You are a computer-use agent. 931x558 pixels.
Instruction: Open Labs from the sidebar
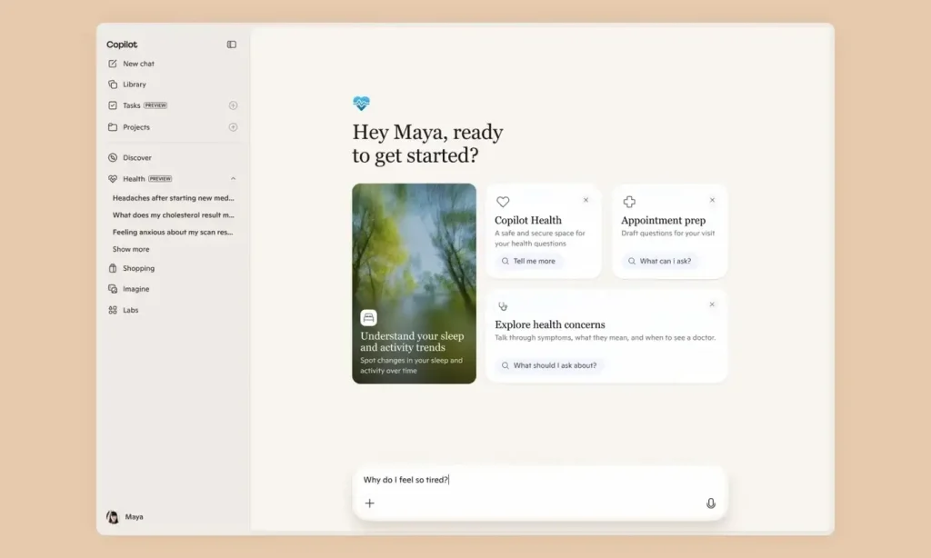click(x=131, y=310)
